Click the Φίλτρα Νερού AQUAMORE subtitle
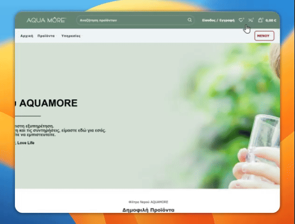Viewport: 295px width, 224px height. click(148, 202)
